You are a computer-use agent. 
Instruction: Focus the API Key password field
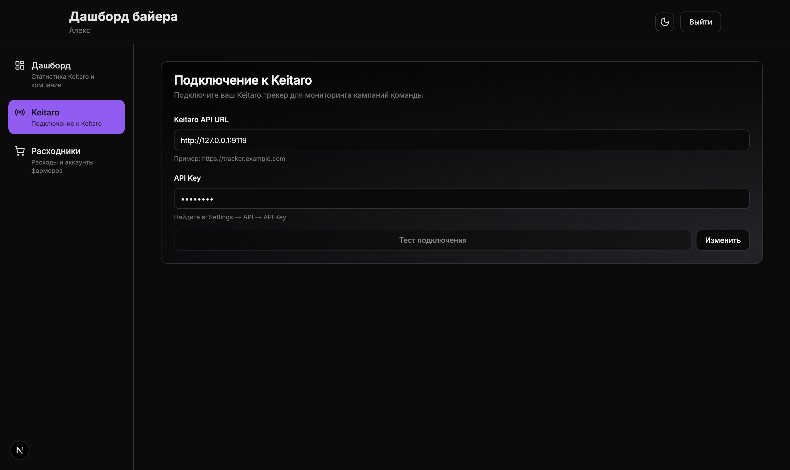click(x=461, y=199)
